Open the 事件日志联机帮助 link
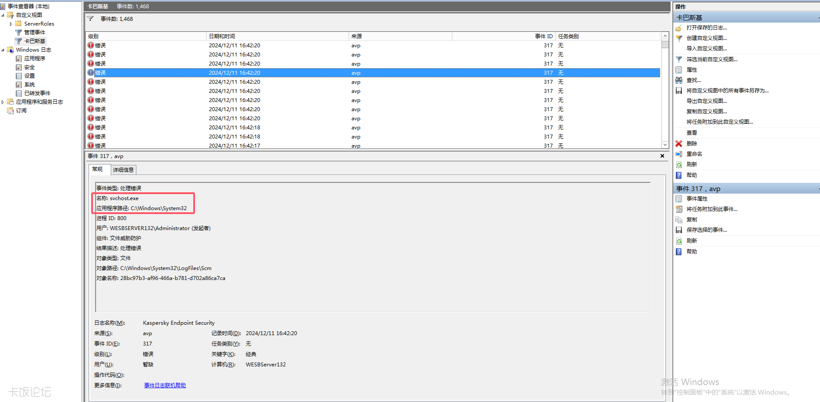Screen dimensions: 820x402 pyautogui.click(x=165, y=386)
